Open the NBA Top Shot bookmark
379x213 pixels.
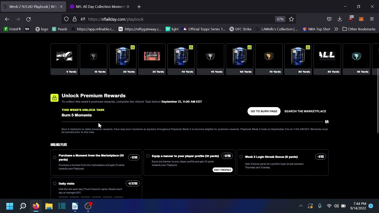pyautogui.click(x=316, y=29)
